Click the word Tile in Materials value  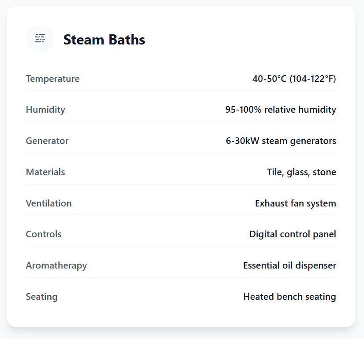point(274,172)
